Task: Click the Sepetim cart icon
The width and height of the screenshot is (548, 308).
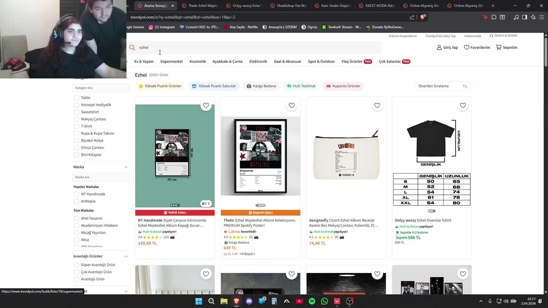Action: (499, 47)
